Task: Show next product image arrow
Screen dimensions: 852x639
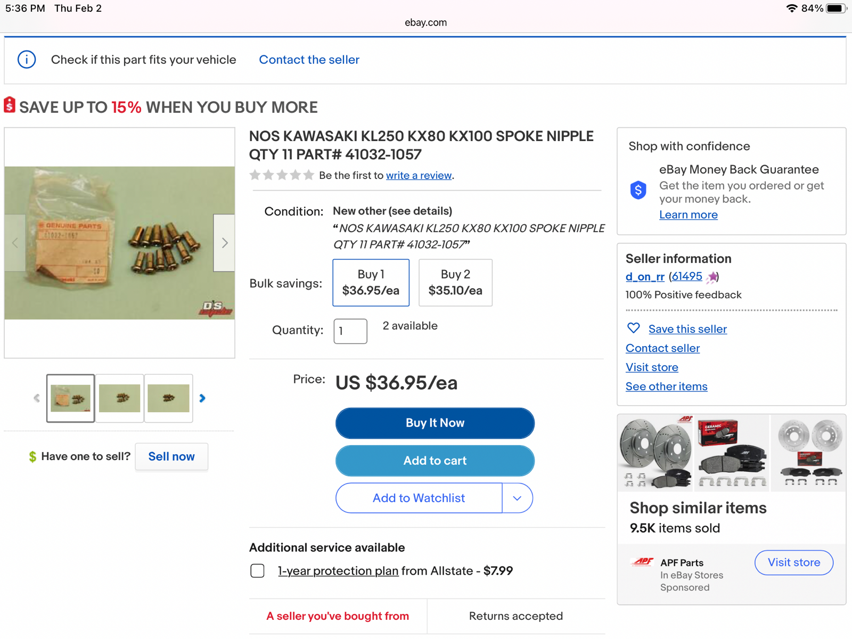Action: click(x=224, y=243)
